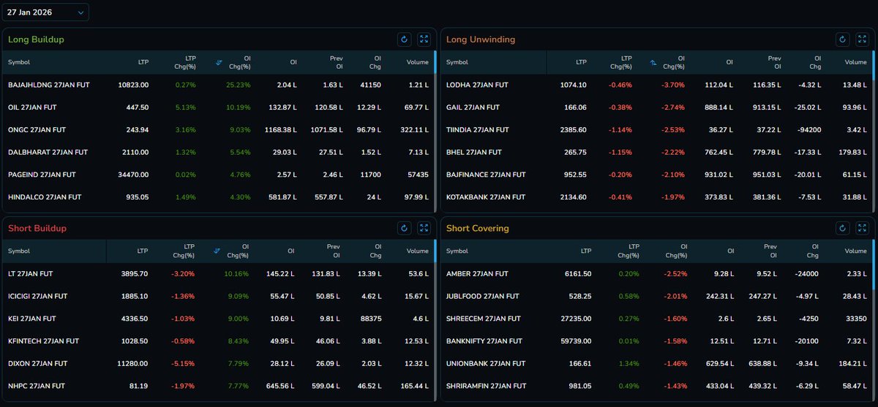Refresh the Short Covering panel
This screenshot has width=878, height=407.
pos(842,228)
